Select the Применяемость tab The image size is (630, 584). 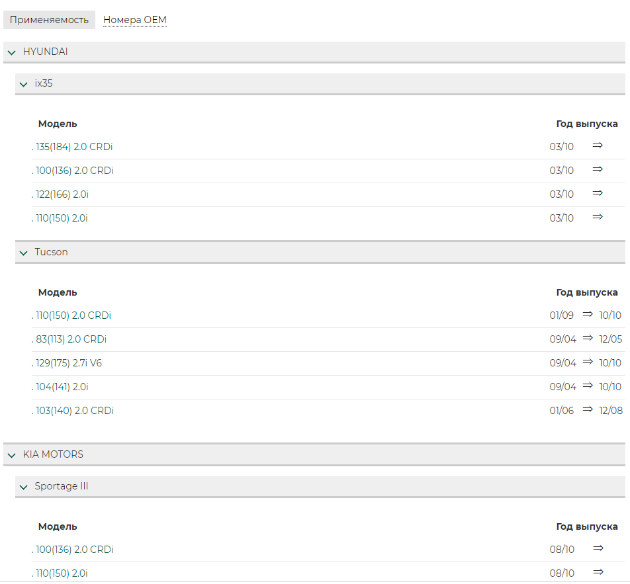click(49, 20)
